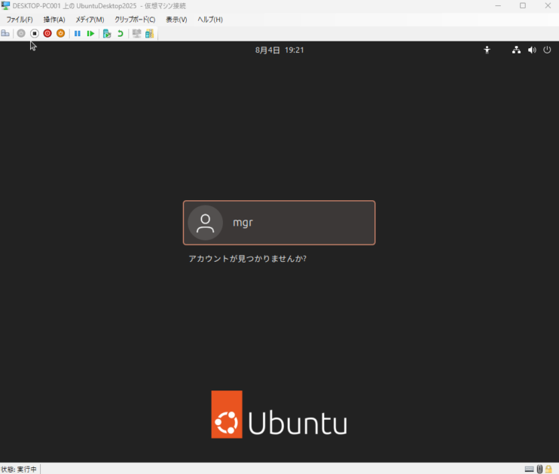This screenshot has height=474, width=559.
Task: Click the network status icon in top bar
Action: (x=516, y=50)
